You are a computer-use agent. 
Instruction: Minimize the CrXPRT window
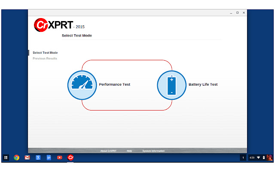point(231,13)
